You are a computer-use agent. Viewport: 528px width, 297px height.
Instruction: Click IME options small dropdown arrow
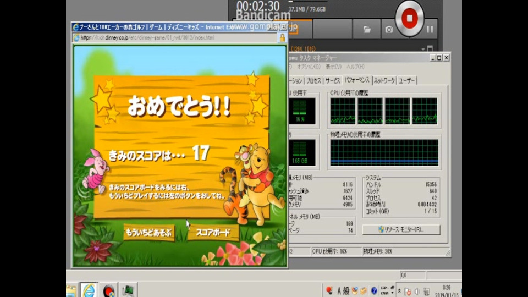(x=392, y=293)
